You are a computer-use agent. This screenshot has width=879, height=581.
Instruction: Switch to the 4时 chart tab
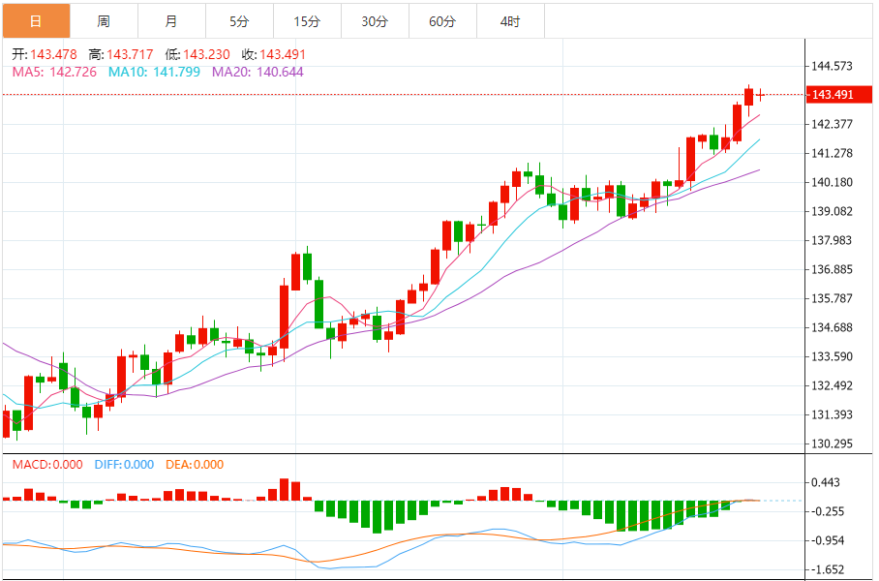tap(510, 20)
